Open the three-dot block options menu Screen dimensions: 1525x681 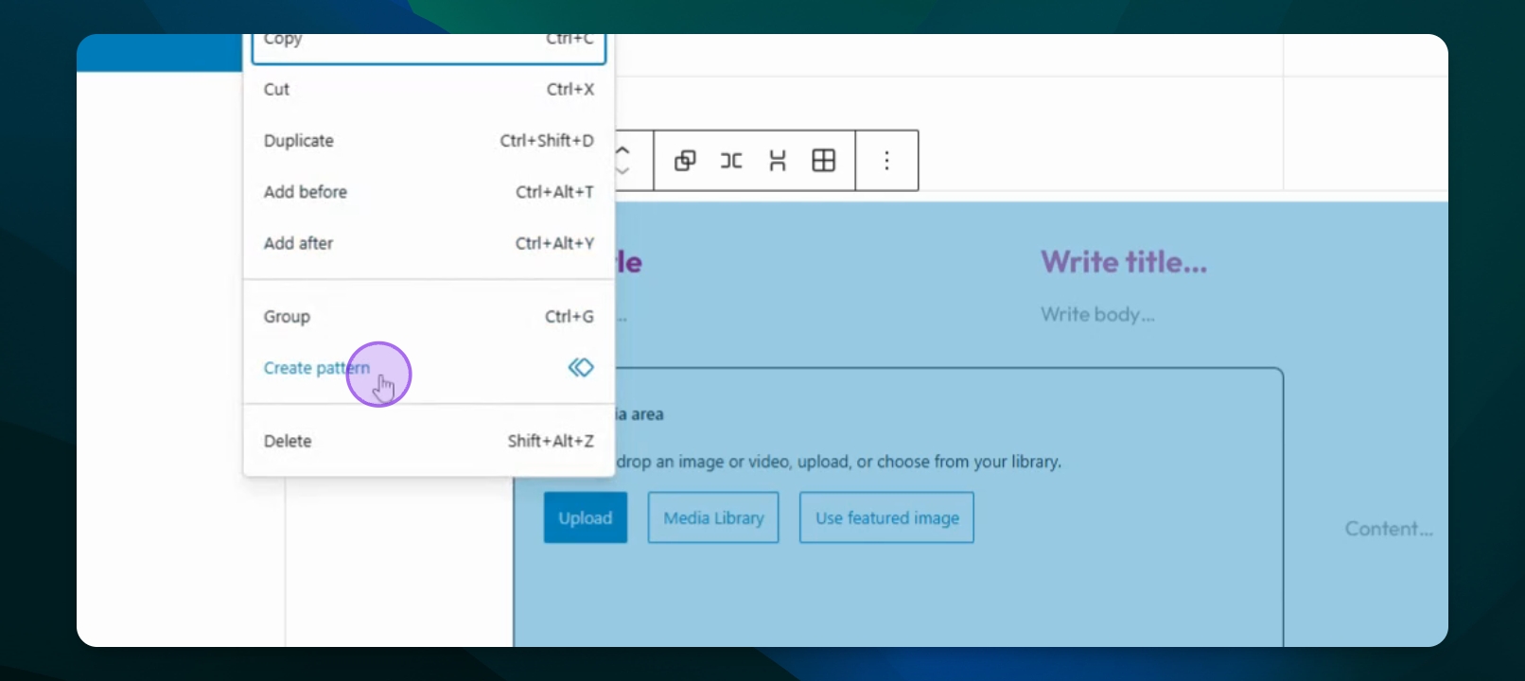point(886,161)
